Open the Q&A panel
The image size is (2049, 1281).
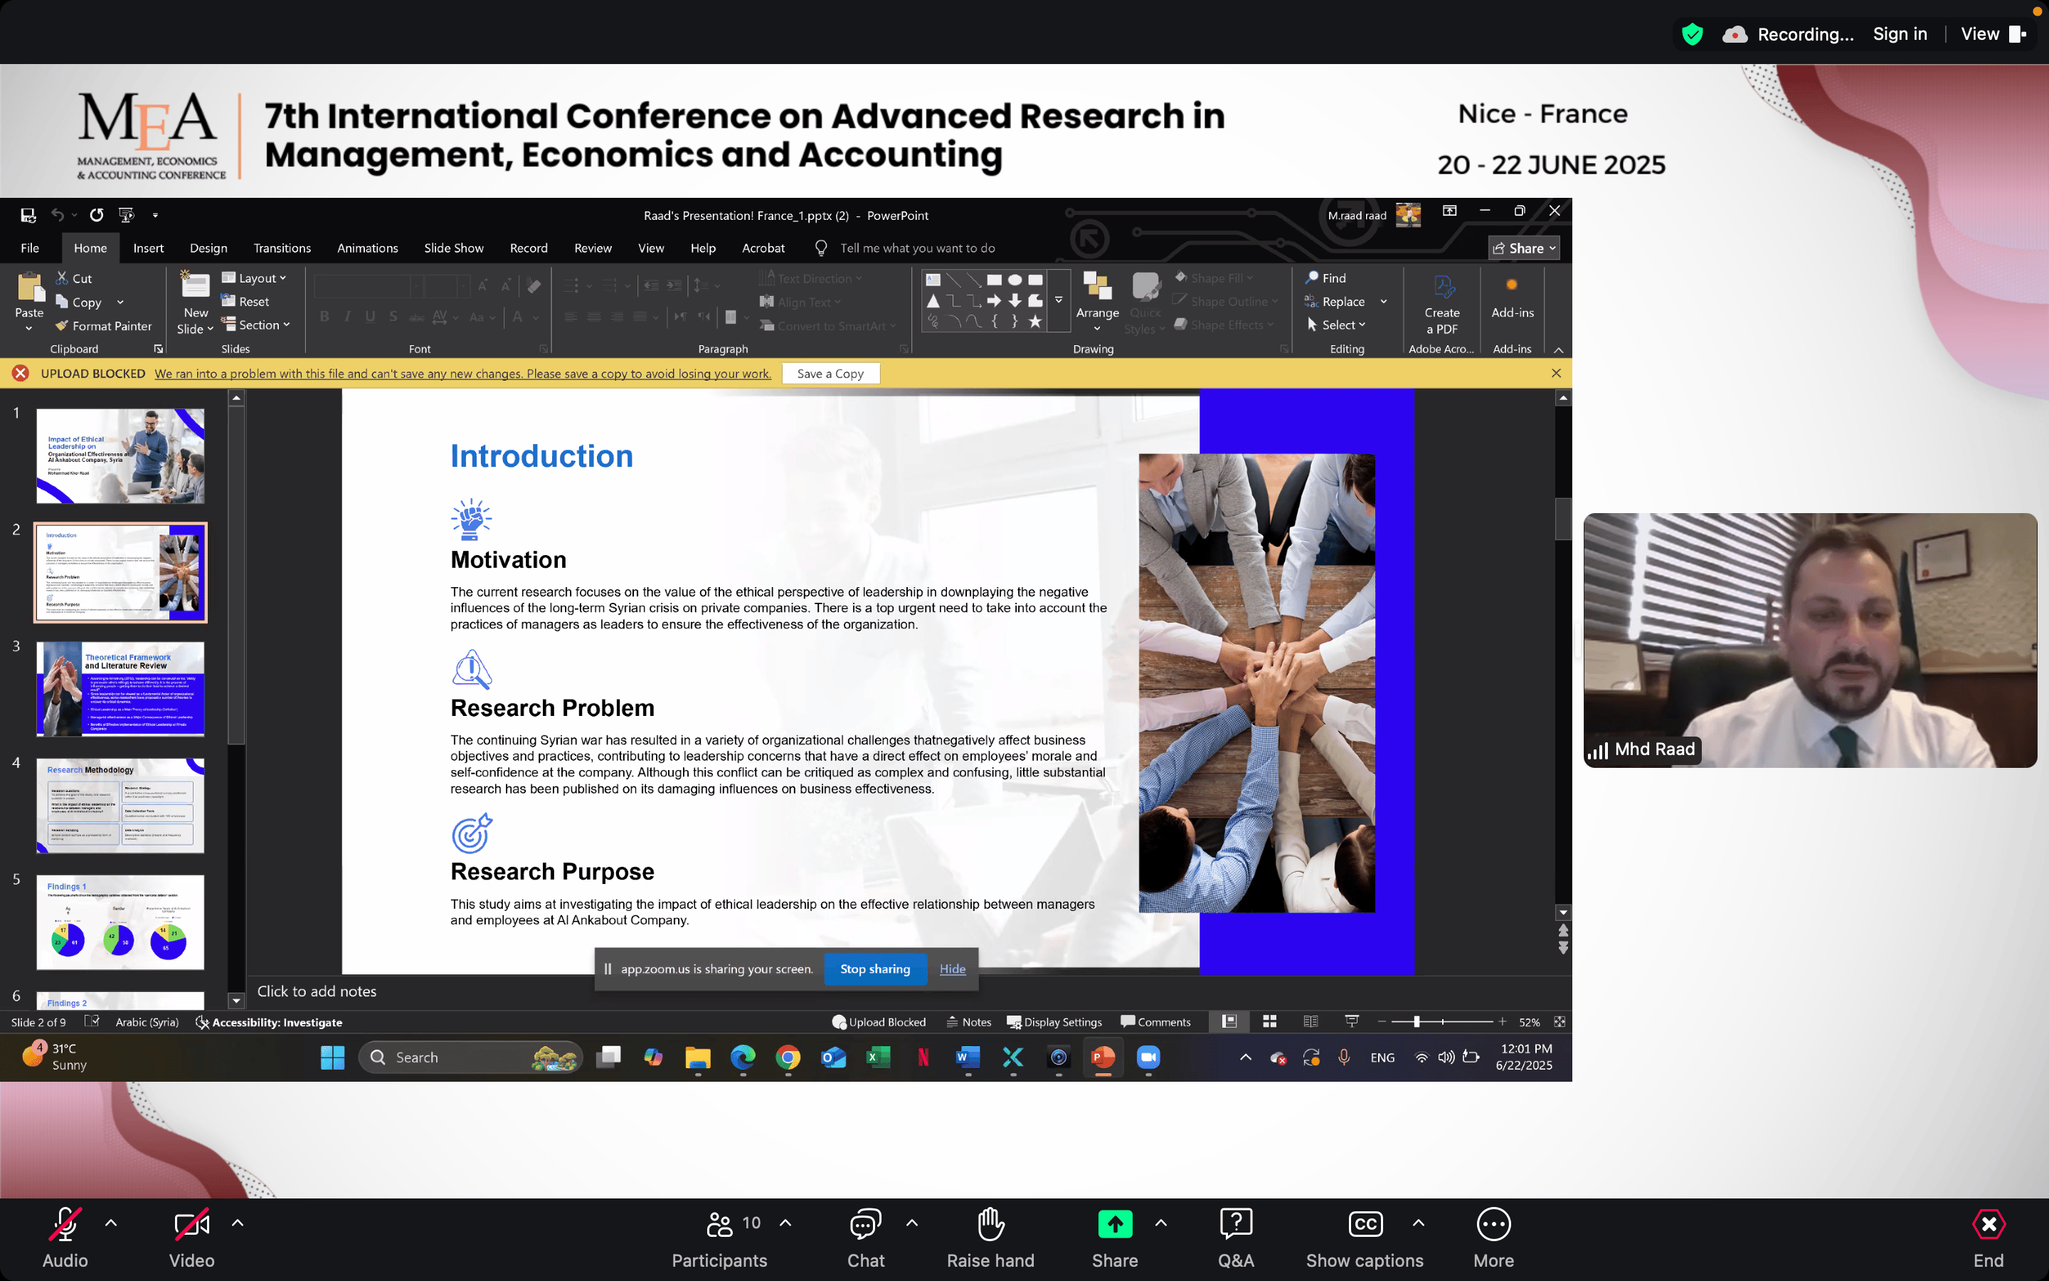click(1235, 1224)
